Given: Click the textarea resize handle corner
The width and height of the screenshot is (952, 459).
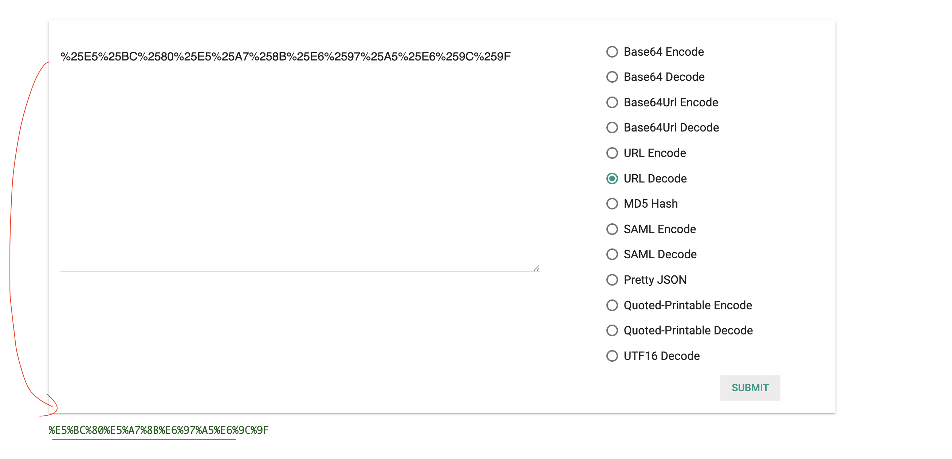Looking at the screenshot, I should [536, 268].
